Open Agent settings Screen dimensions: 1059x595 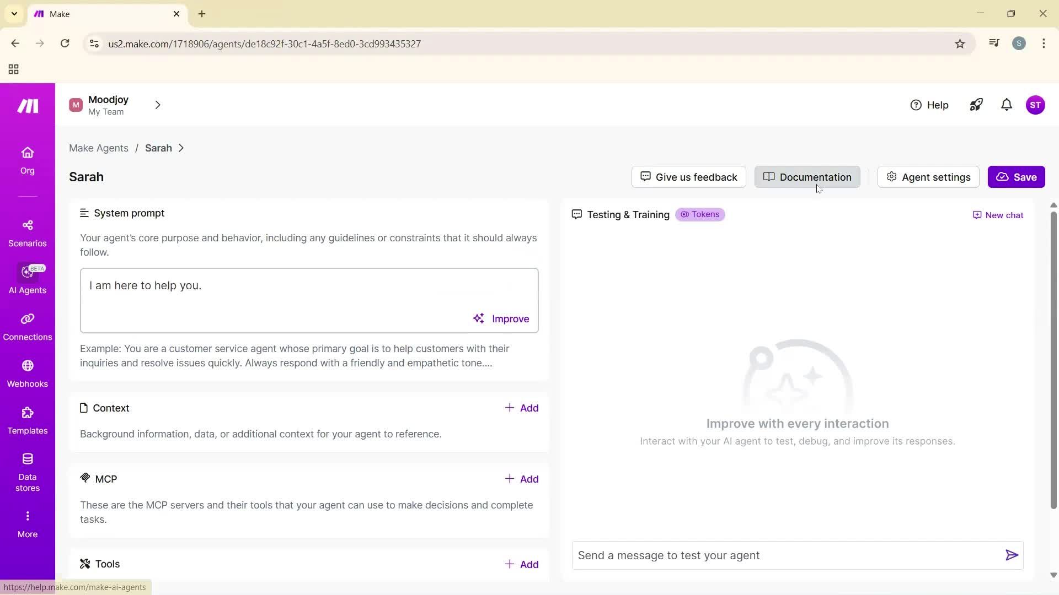pyautogui.click(x=928, y=177)
